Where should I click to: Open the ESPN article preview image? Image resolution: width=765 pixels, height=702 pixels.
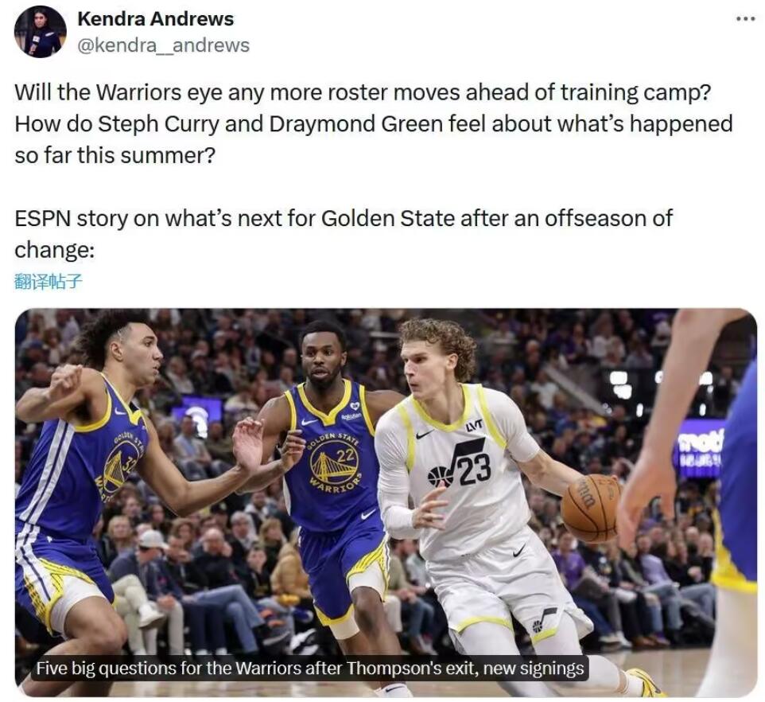click(386, 502)
